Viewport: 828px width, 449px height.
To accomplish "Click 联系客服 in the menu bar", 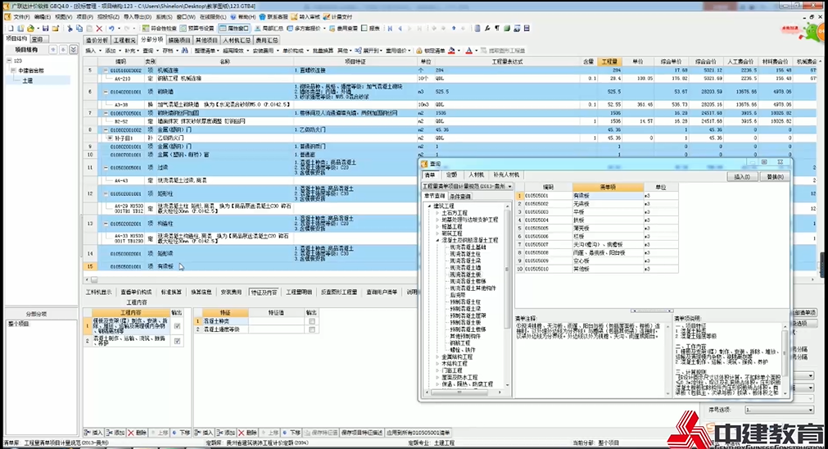I will point(273,17).
